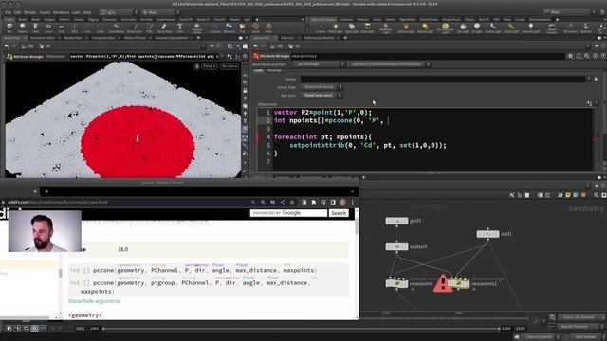The height and width of the screenshot is (341, 607).
Task: Open the Persp camera dropdown in viewport
Action: 209,66
